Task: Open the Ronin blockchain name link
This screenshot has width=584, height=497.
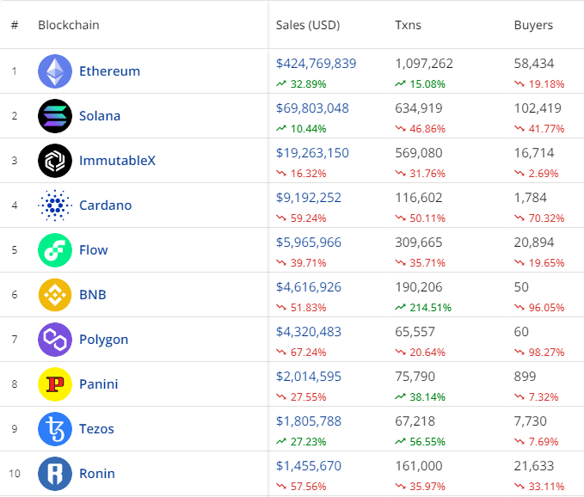Action: click(96, 474)
